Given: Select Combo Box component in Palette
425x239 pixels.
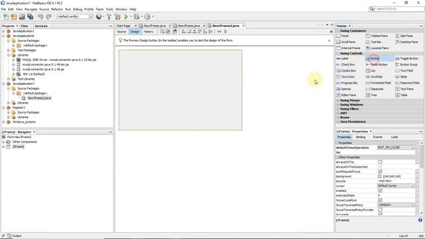Looking at the screenshot, I should click(346, 71).
